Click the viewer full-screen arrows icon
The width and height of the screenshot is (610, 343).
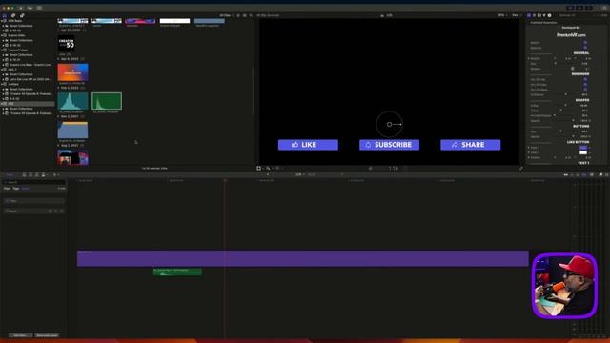pos(521,168)
